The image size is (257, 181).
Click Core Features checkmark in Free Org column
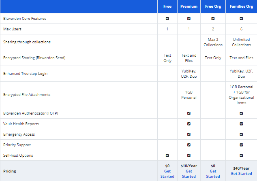(213, 19)
